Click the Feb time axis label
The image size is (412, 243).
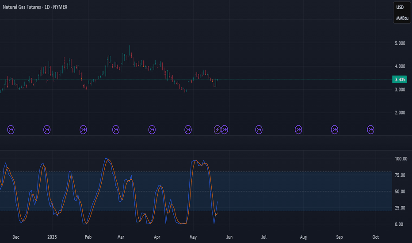[88, 237]
